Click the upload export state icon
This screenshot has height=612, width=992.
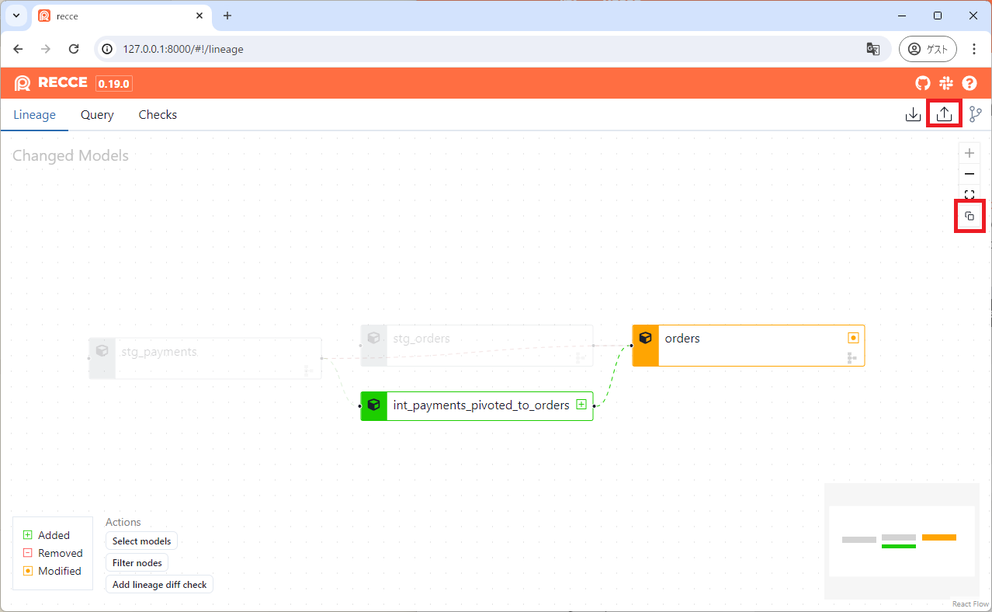pyautogui.click(x=944, y=114)
